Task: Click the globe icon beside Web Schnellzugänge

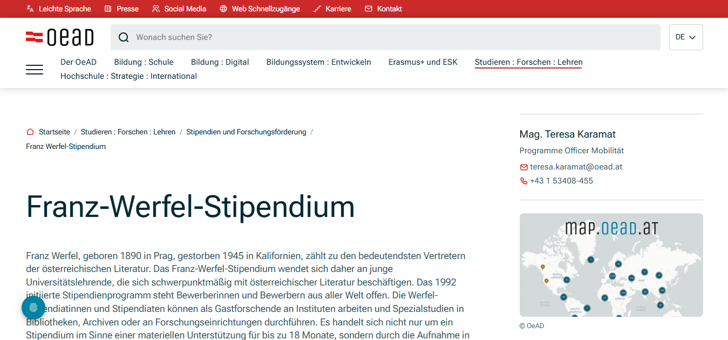Action: click(x=223, y=9)
